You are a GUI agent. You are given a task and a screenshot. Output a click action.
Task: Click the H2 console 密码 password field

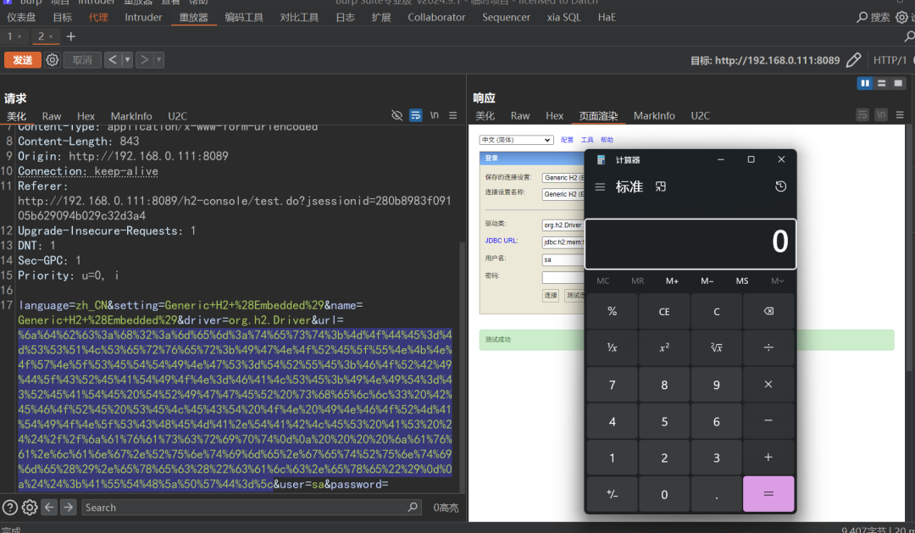(563, 277)
